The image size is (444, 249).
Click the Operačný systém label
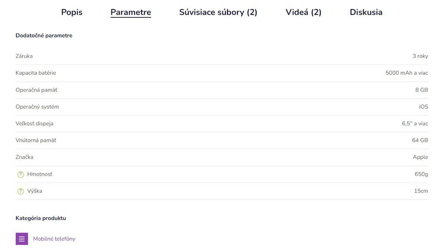pos(37,107)
